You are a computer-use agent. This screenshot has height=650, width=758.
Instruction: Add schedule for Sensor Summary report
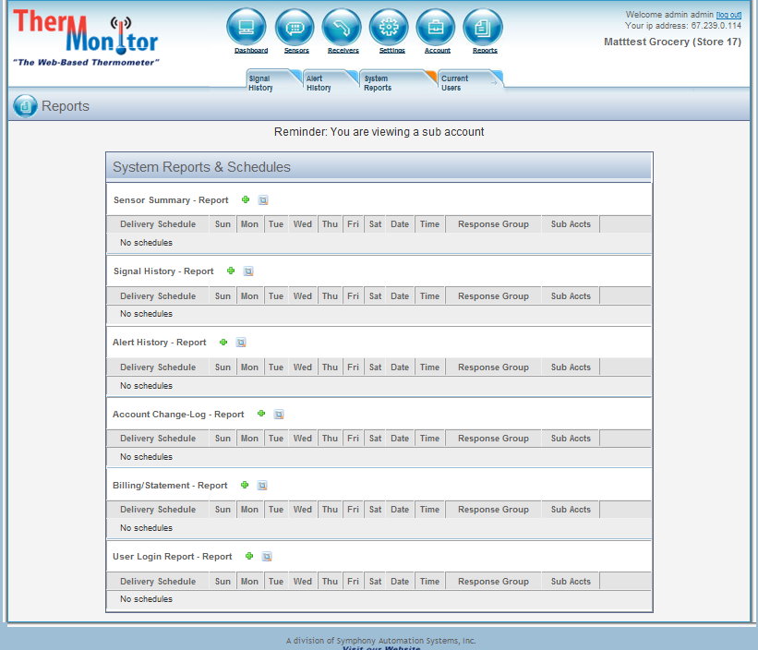pos(246,199)
